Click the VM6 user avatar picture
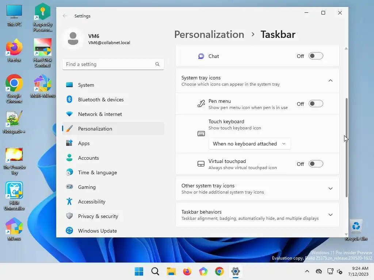374x280 pixels. [73, 39]
